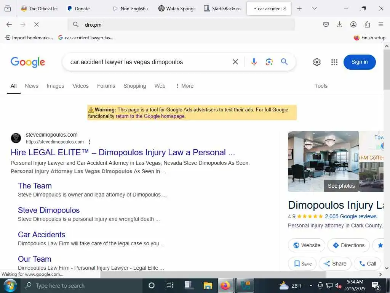Viewport: 390px width, 293px height.
Task: Open Cortana circle on taskbar
Action: [x=152, y=285]
